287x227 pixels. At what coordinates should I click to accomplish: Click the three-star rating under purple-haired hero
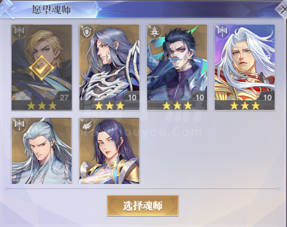click(x=109, y=105)
